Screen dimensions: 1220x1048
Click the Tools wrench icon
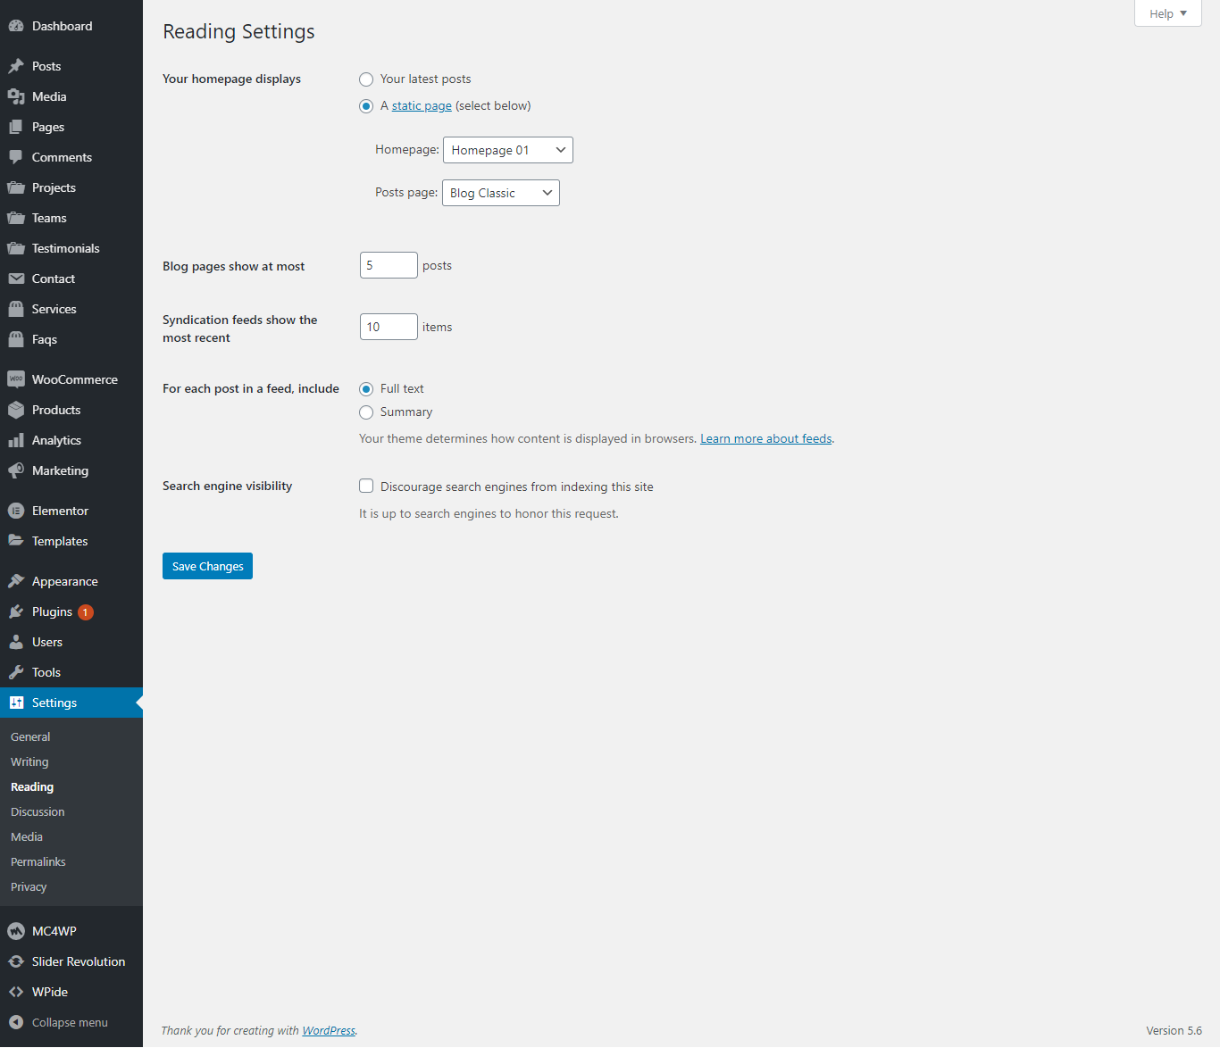[16, 672]
